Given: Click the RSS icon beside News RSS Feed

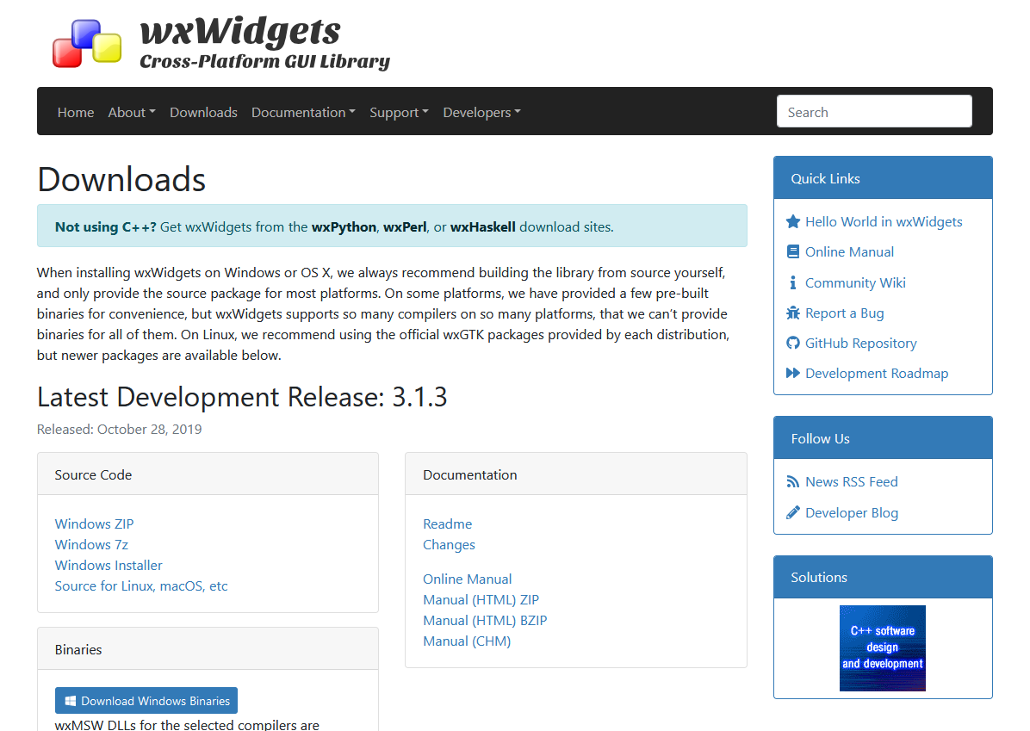Looking at the screenshot, I should click(x=793, y=482).
